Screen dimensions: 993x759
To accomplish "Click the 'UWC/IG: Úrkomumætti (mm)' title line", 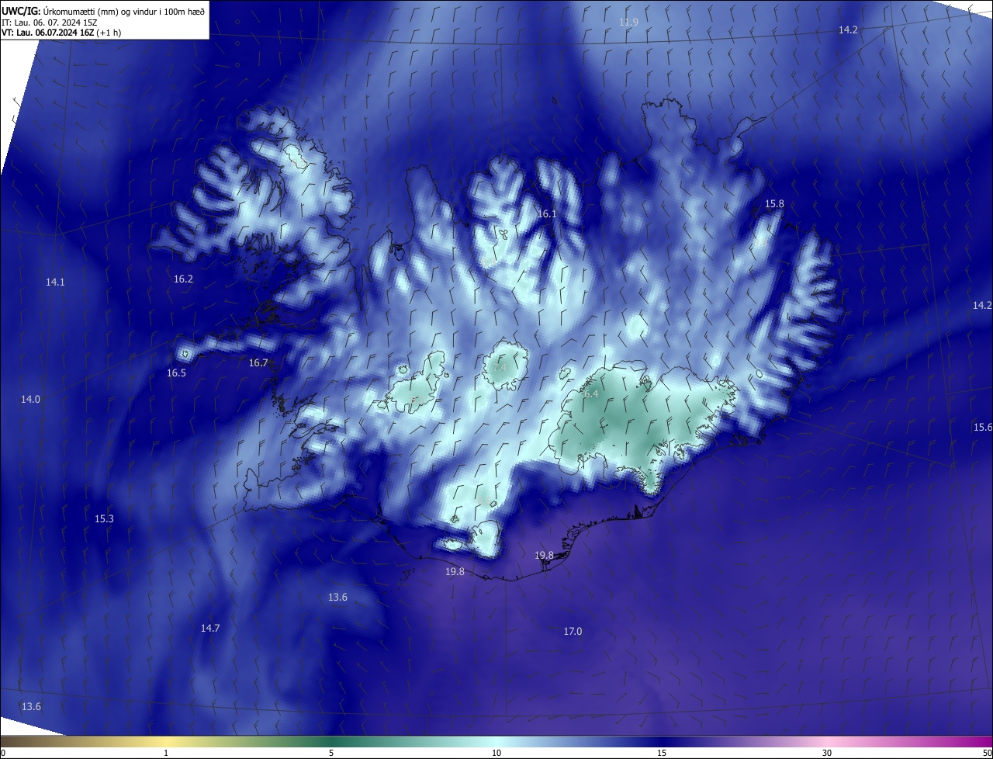I will (x=103, y=10).
